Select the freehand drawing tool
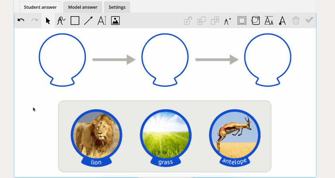 (x=61, y=21)
